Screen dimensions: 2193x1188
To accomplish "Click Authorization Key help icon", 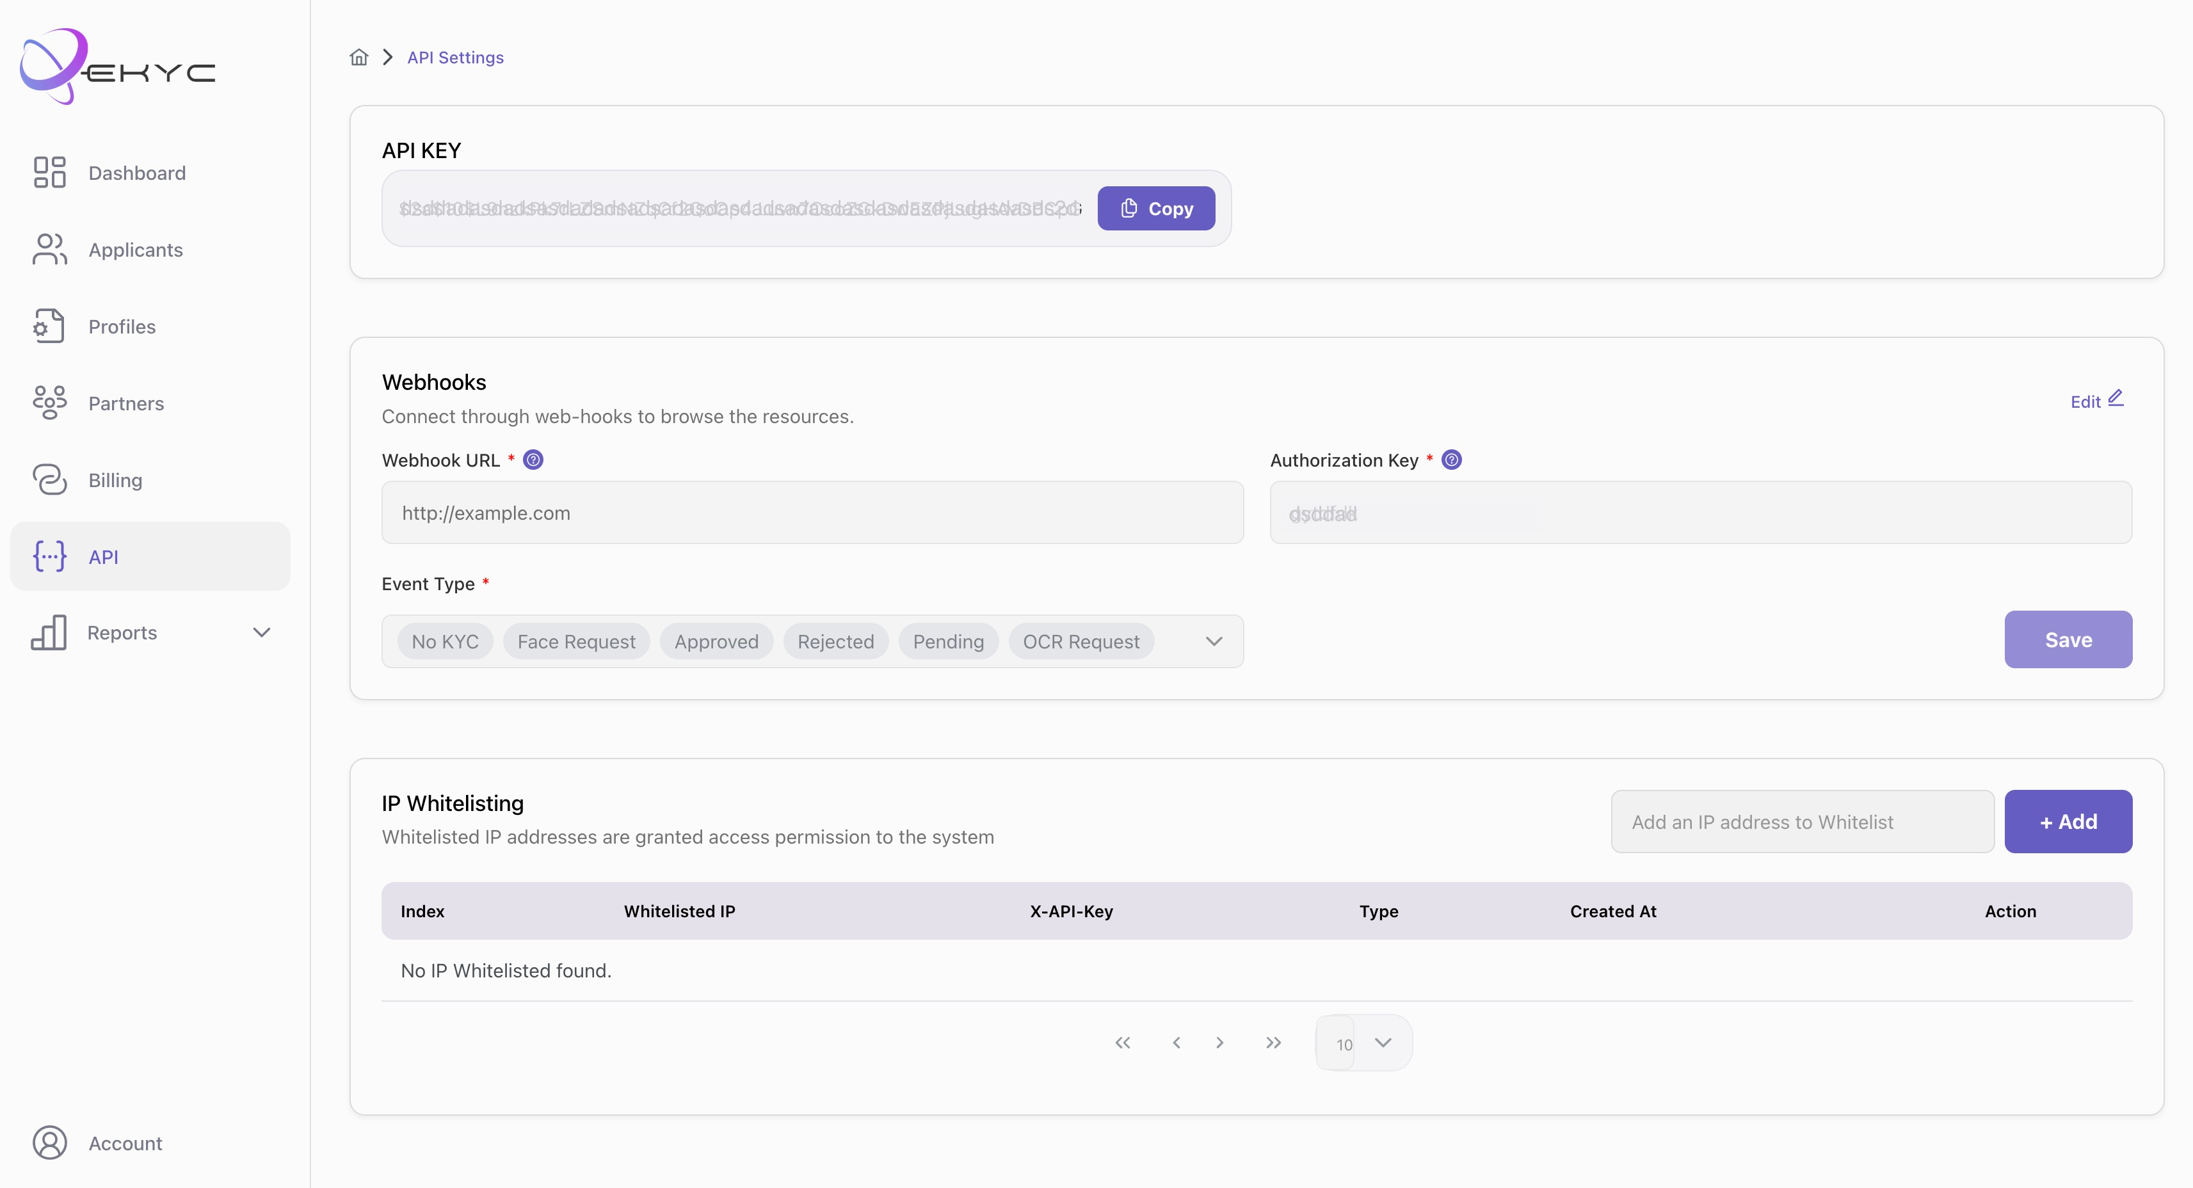I will tap(1452, 460).
